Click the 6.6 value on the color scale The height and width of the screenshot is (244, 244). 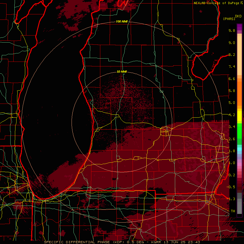click(x=232, y=79)
